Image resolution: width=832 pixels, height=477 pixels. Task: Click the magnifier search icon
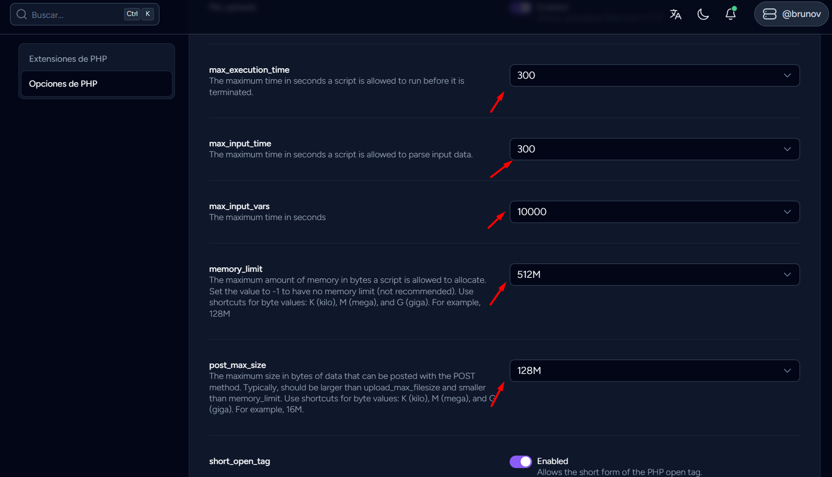(x=21, y=14)
